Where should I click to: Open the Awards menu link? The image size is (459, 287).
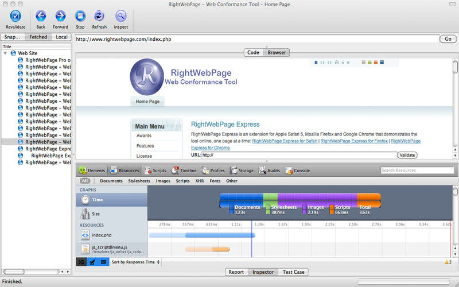[x=144, y=135]
